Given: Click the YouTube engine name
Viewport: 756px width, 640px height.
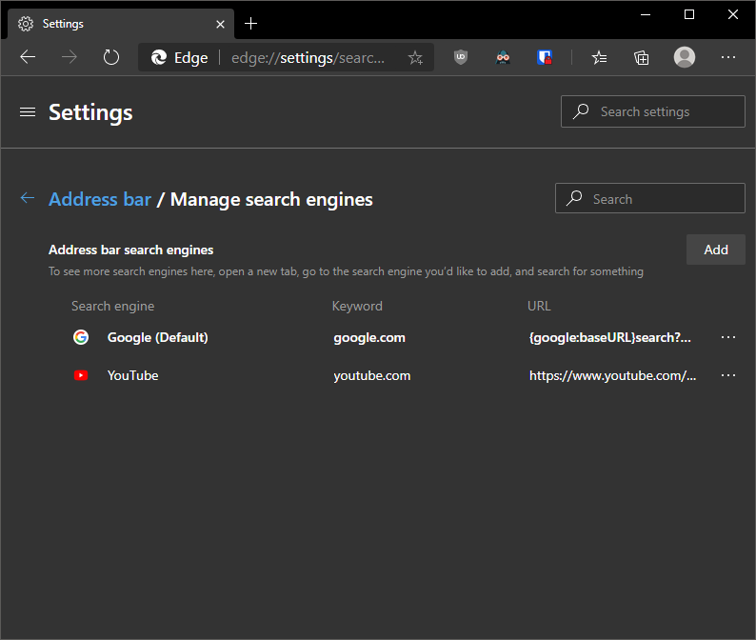Looking at the screenshot, I should [132, 375].
